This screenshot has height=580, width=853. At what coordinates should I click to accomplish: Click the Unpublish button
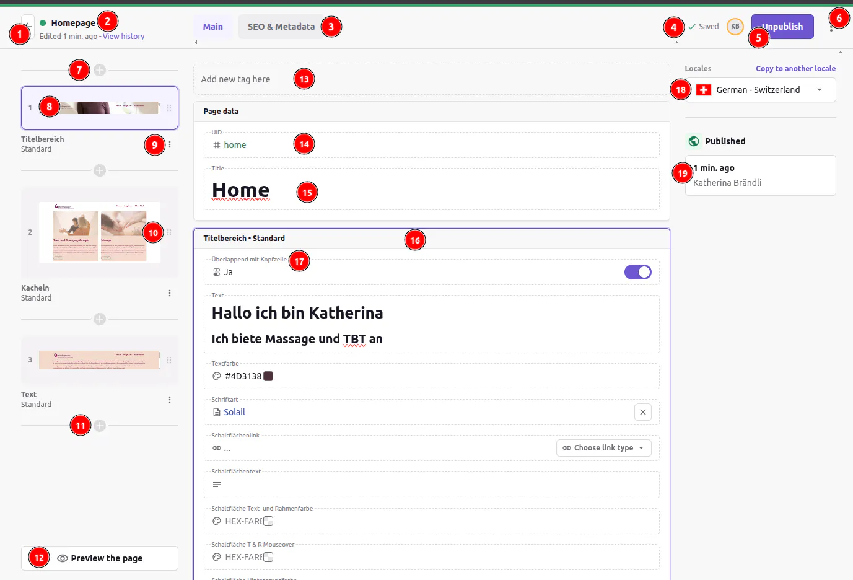click(x=782, y=27)
